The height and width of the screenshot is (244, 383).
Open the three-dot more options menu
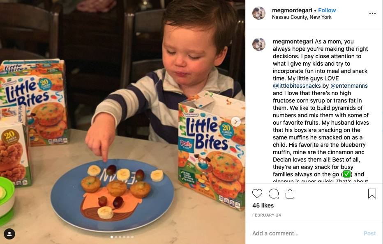click(372, 14)
